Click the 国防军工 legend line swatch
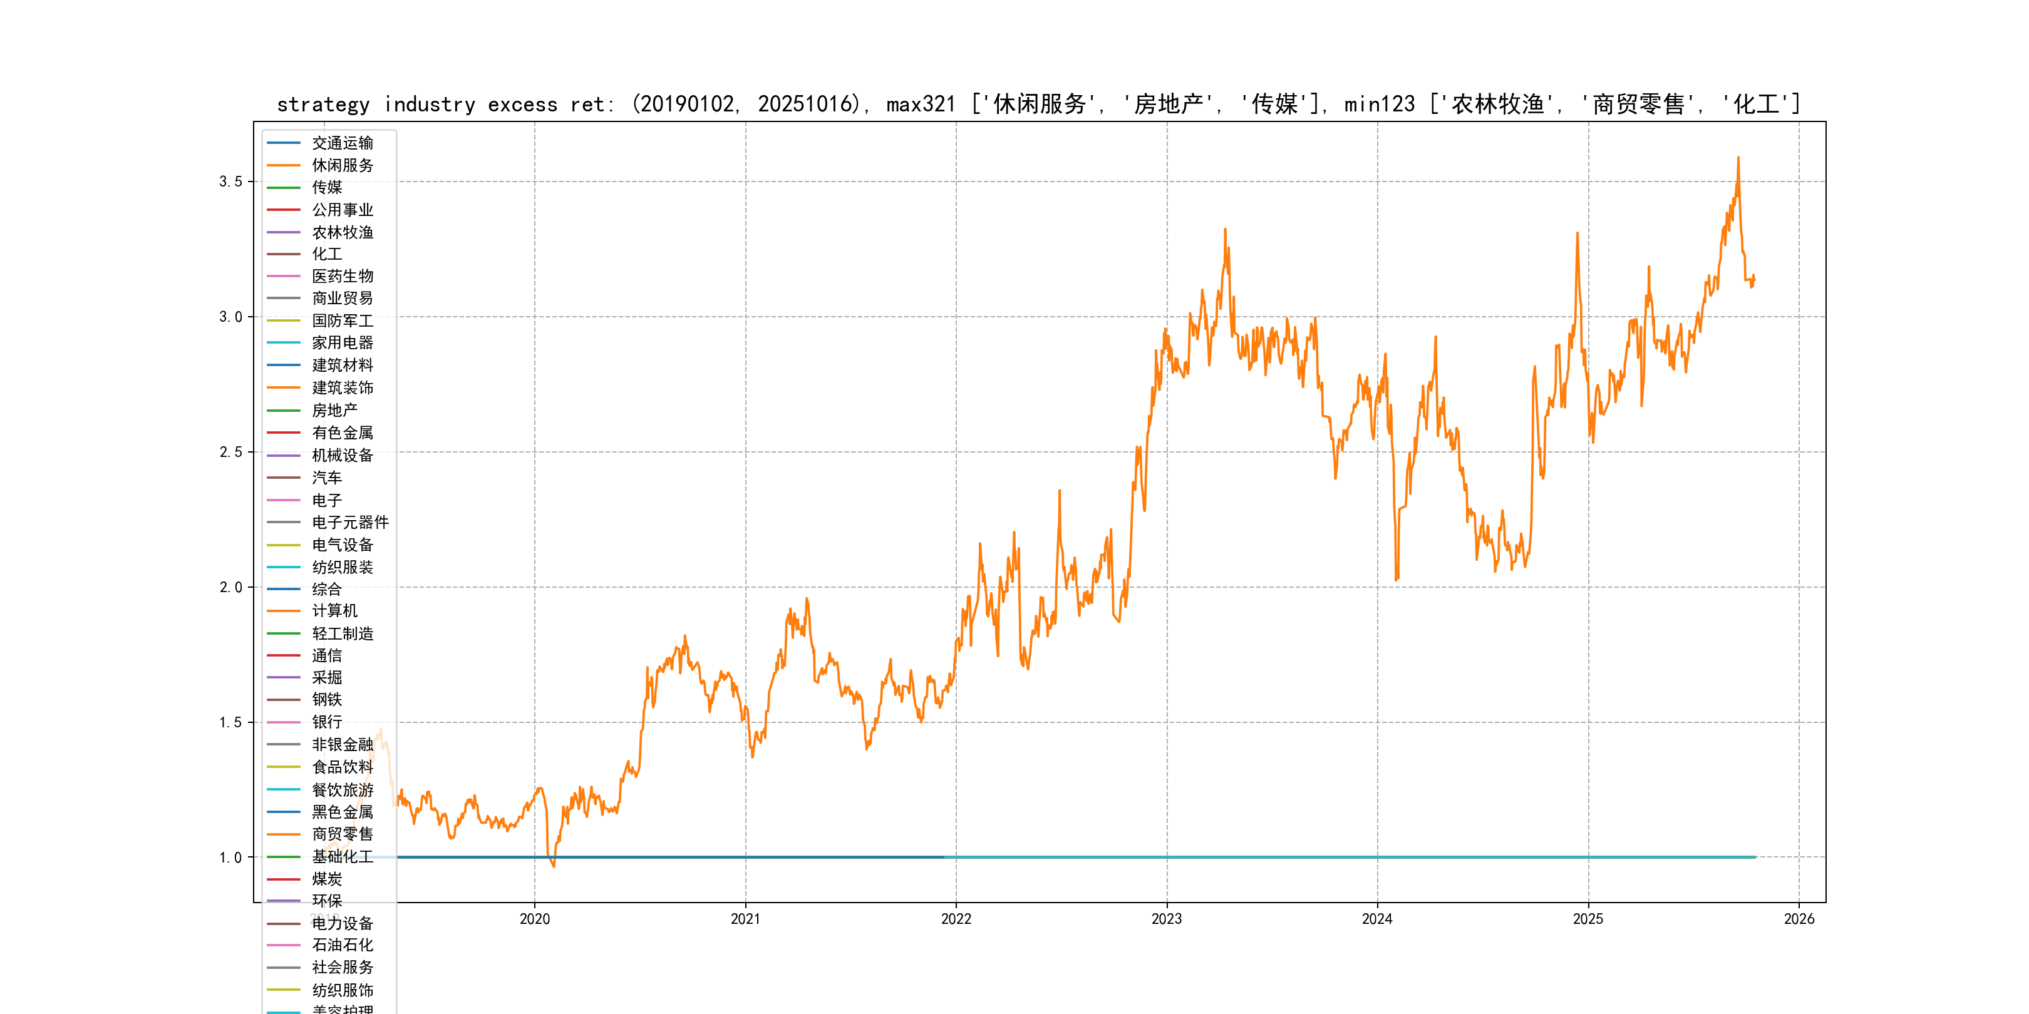Viewport: 2029px width, 1014px height. (x=284, y=320)
